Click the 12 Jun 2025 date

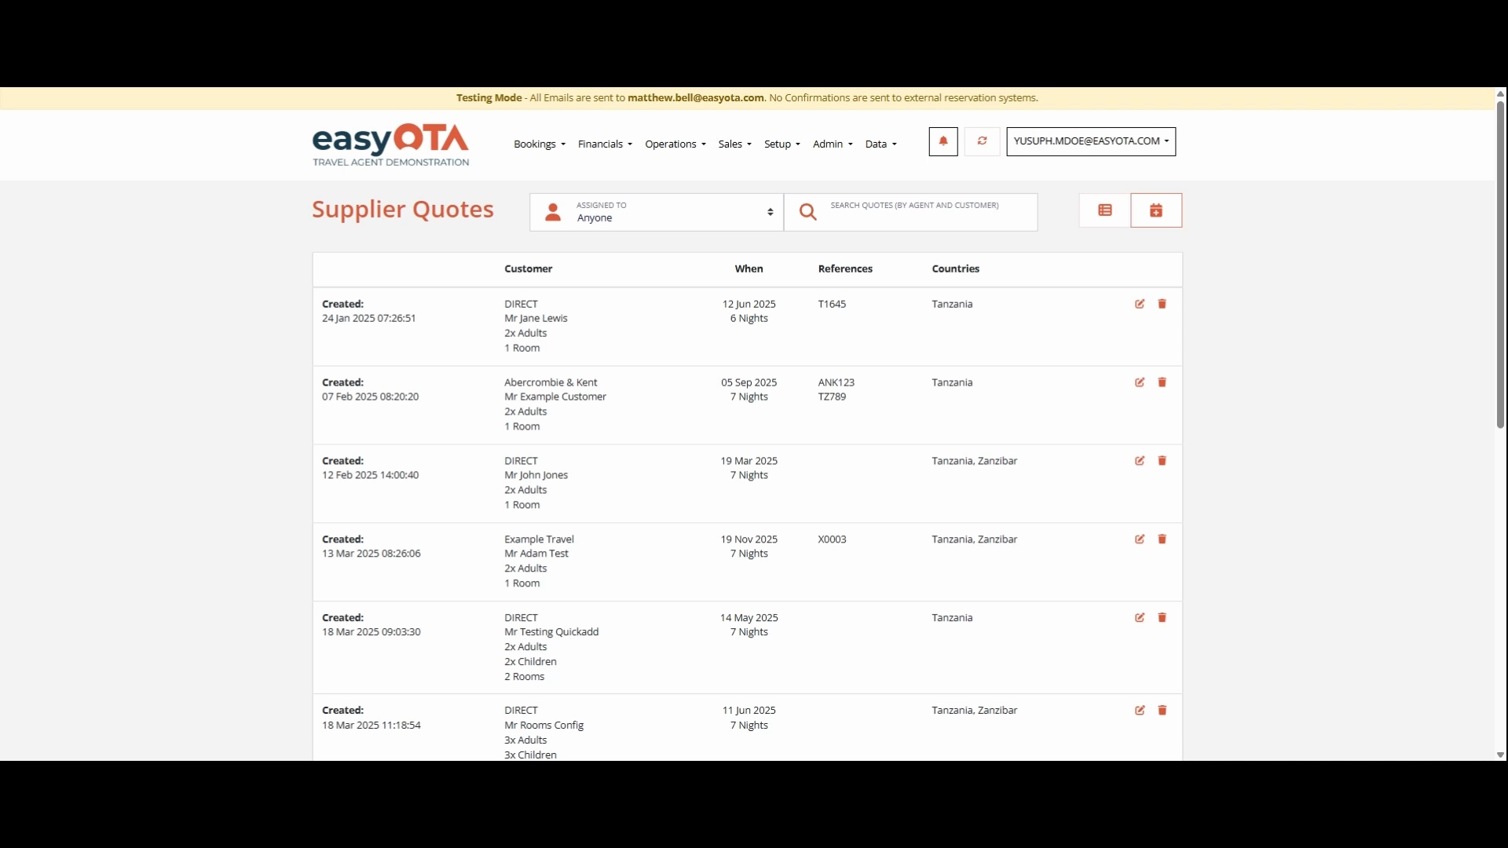coord(749,304)
